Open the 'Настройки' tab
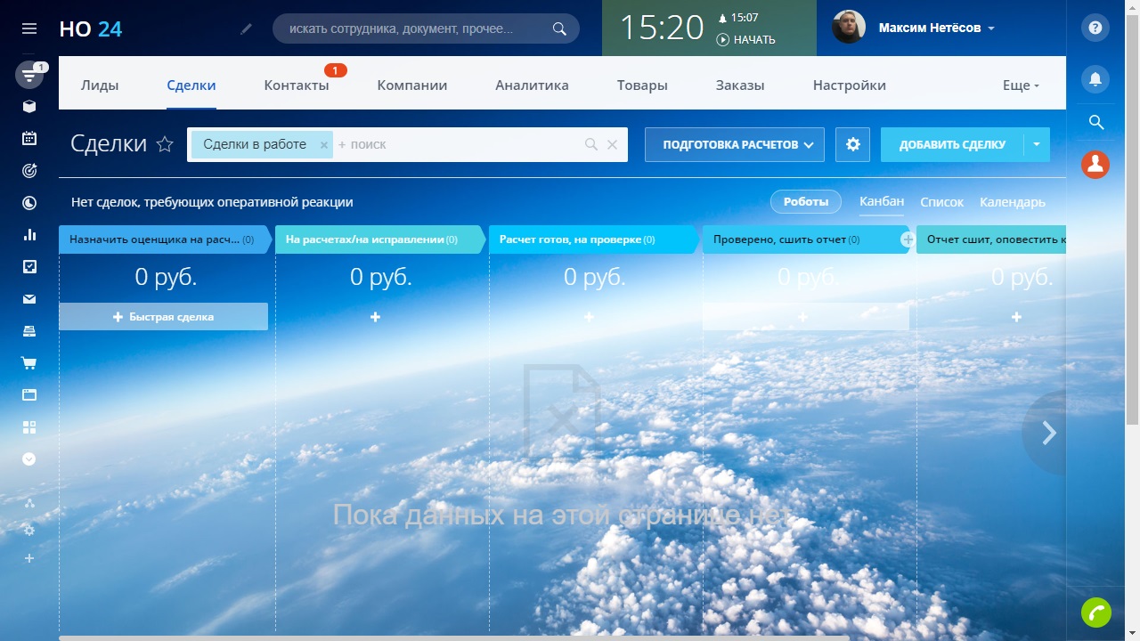This screenshot has height=641, width=1140. 850,85
